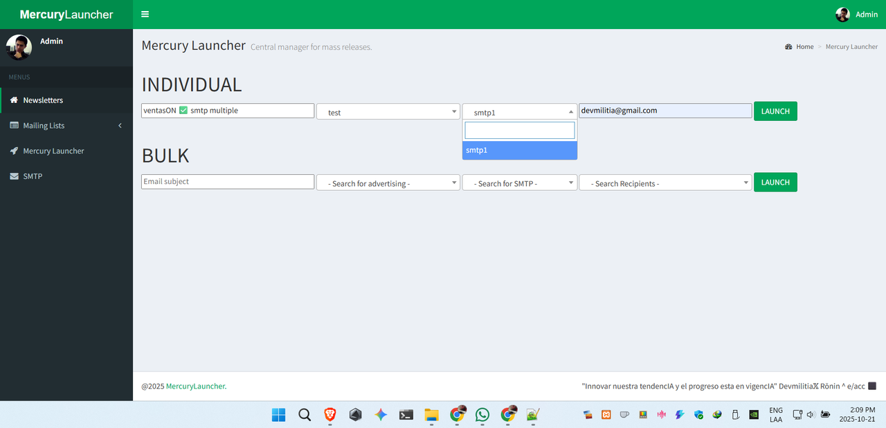This screenshot has width=886, height=428.
Task: Click the network display tray icon
Action: 797,415
